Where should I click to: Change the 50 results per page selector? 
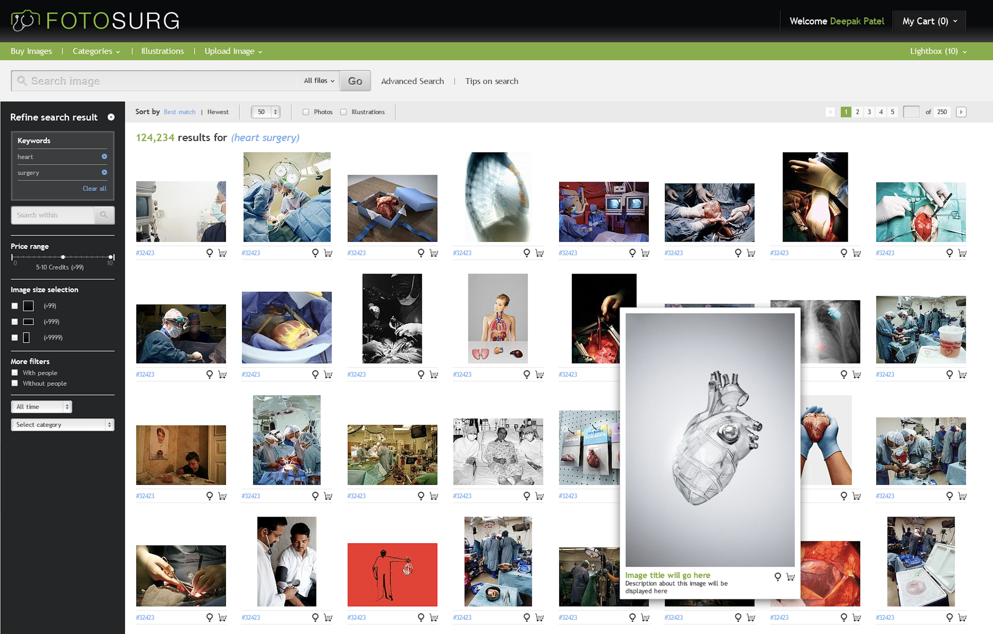[266, 112]
